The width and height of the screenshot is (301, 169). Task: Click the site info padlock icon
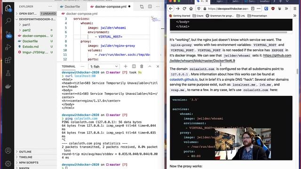[x=205, y=8]
